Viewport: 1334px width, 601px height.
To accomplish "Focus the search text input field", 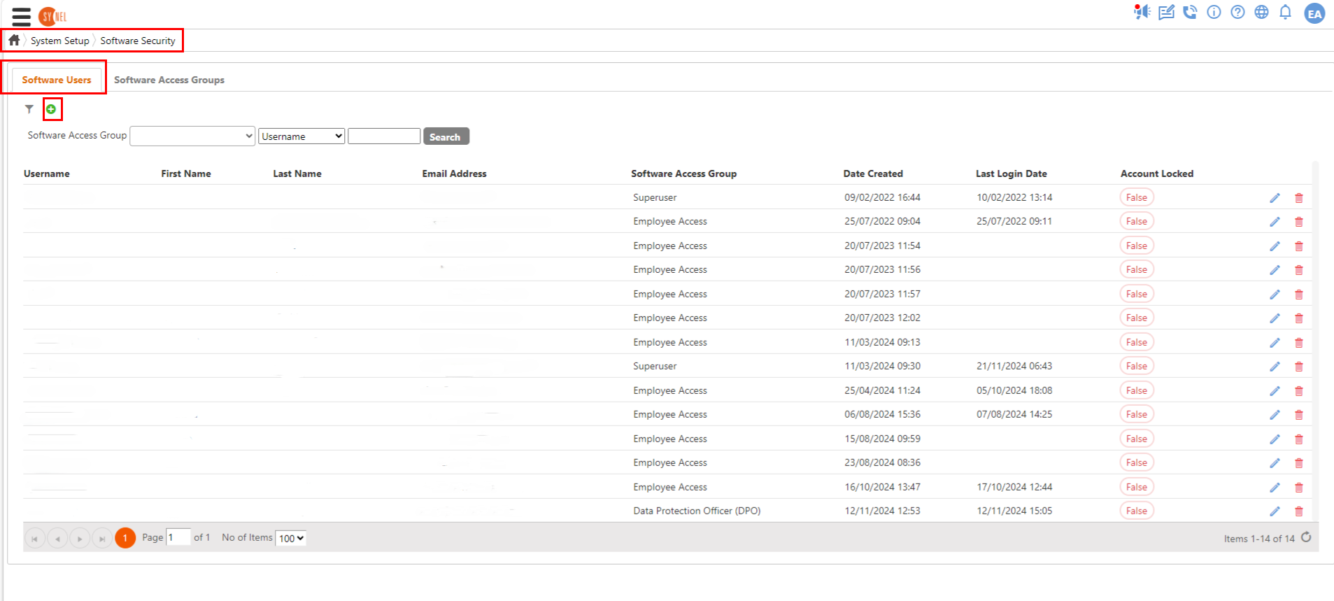I will tap(384, 136).
